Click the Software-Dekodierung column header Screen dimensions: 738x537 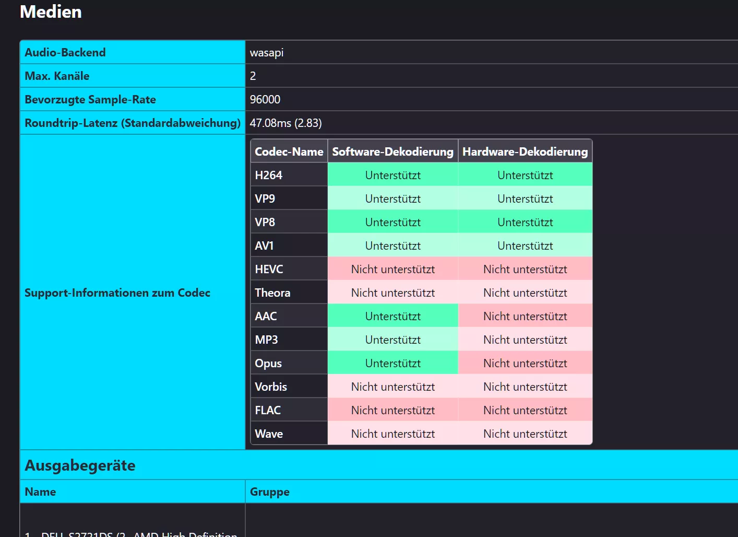(392, 151)
